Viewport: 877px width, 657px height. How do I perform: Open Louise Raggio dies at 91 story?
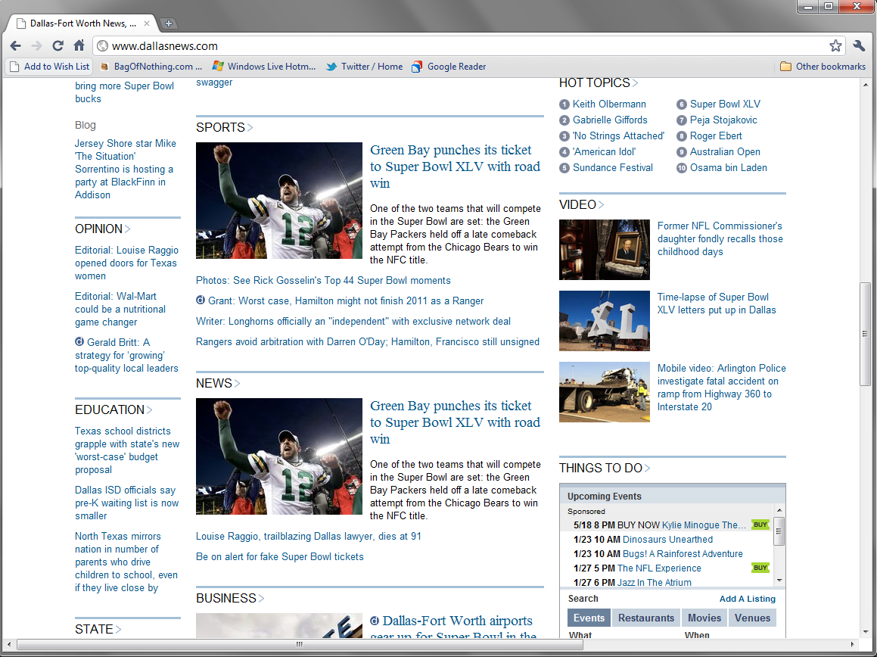(308, 536)
